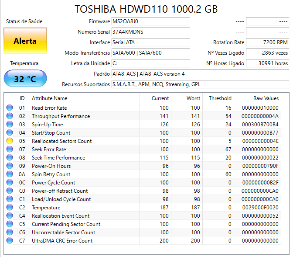Select the Power-off Retract Count attribute name
Screen dimensions: 293x257
coord(60,191)
